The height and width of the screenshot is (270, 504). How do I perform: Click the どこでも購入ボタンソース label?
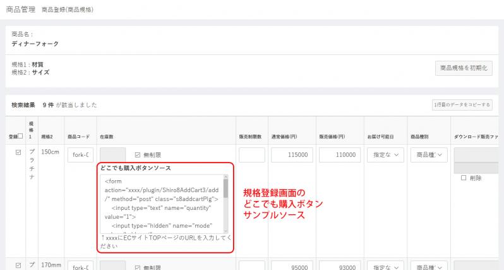click(135, 168)
